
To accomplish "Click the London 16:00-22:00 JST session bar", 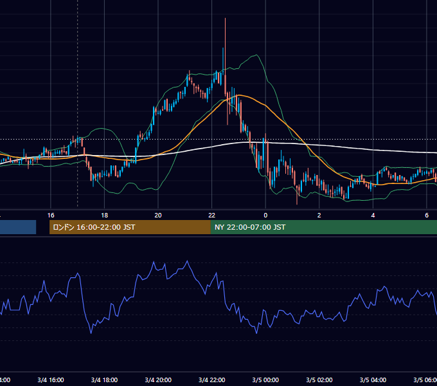I will point(130,227).
